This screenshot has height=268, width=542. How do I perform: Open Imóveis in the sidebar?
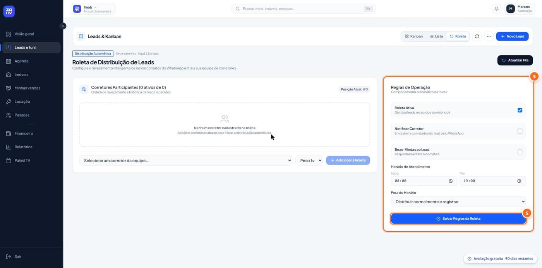click(31, 75)
